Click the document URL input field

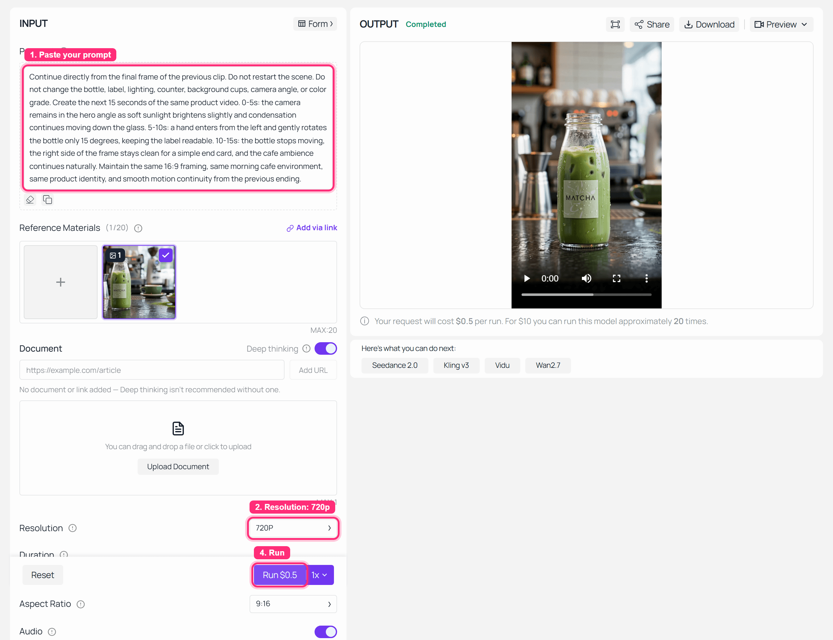[x=152, y=370]
